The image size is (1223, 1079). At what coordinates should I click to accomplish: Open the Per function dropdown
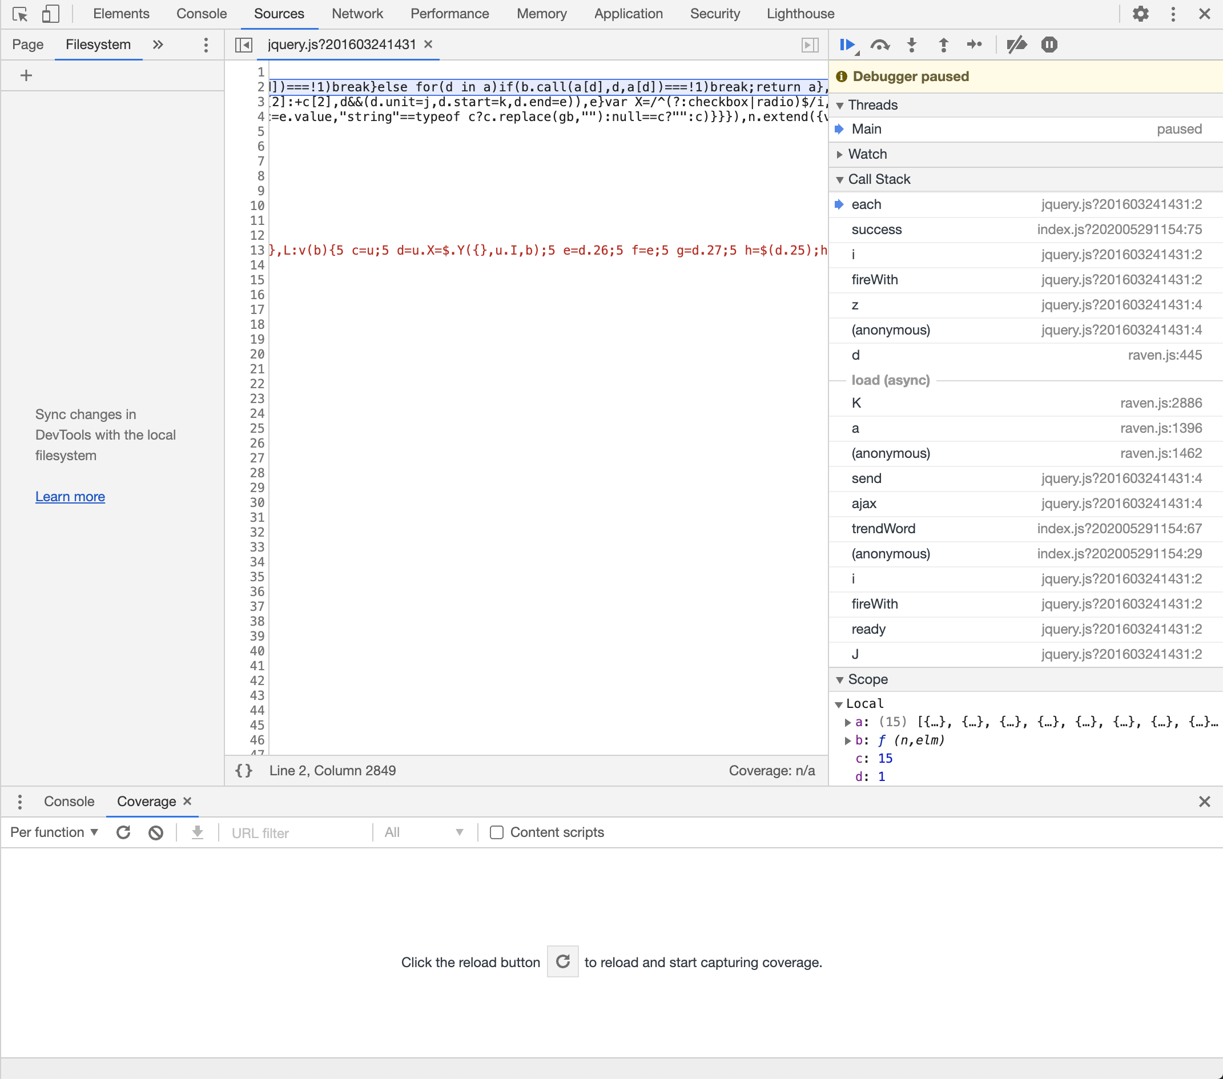54,832
